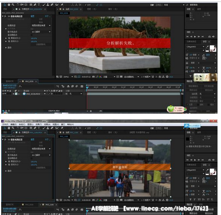Switch to the 字符 tab in the MVI_0330 window
Image resolution: width=221 pixels, height=215 pixels.
[x=204, y=42]
